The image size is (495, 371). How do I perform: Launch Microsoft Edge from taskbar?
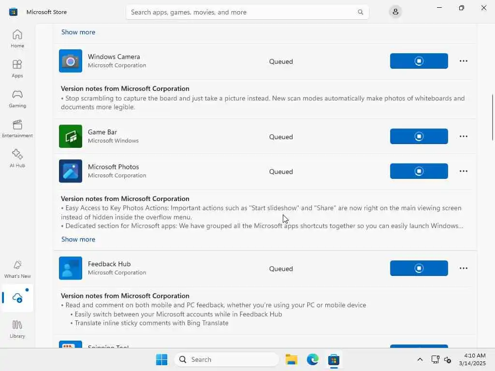(313, 359)
